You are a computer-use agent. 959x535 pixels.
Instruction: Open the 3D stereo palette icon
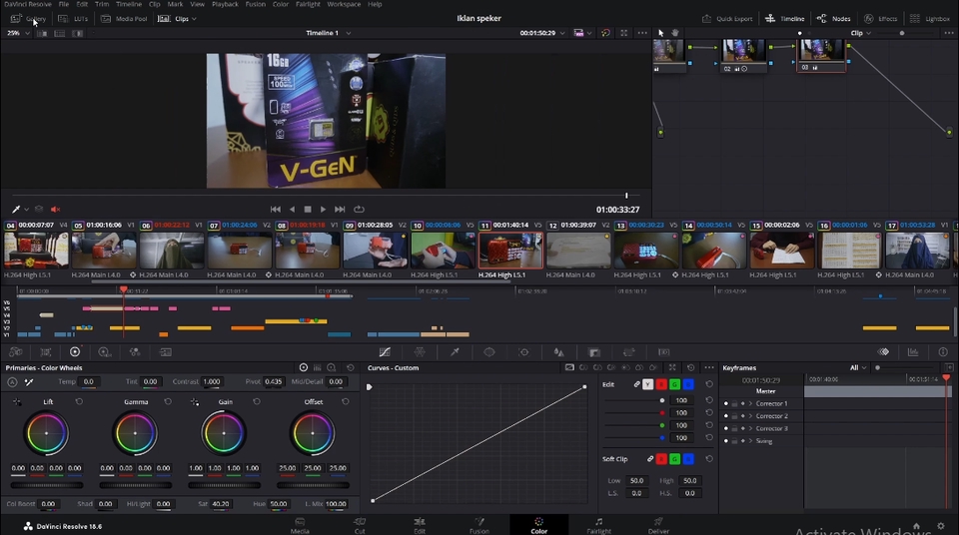click(x=664, y=352)
